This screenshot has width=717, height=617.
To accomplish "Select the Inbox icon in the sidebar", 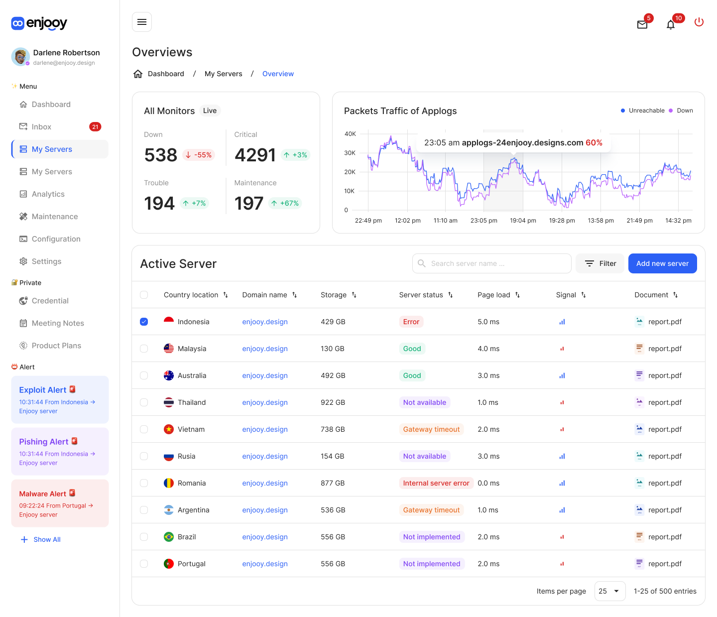I will point(23,126).
